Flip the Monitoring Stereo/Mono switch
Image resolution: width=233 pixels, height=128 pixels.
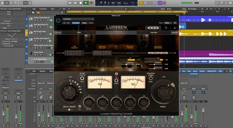tap(151, 78)
